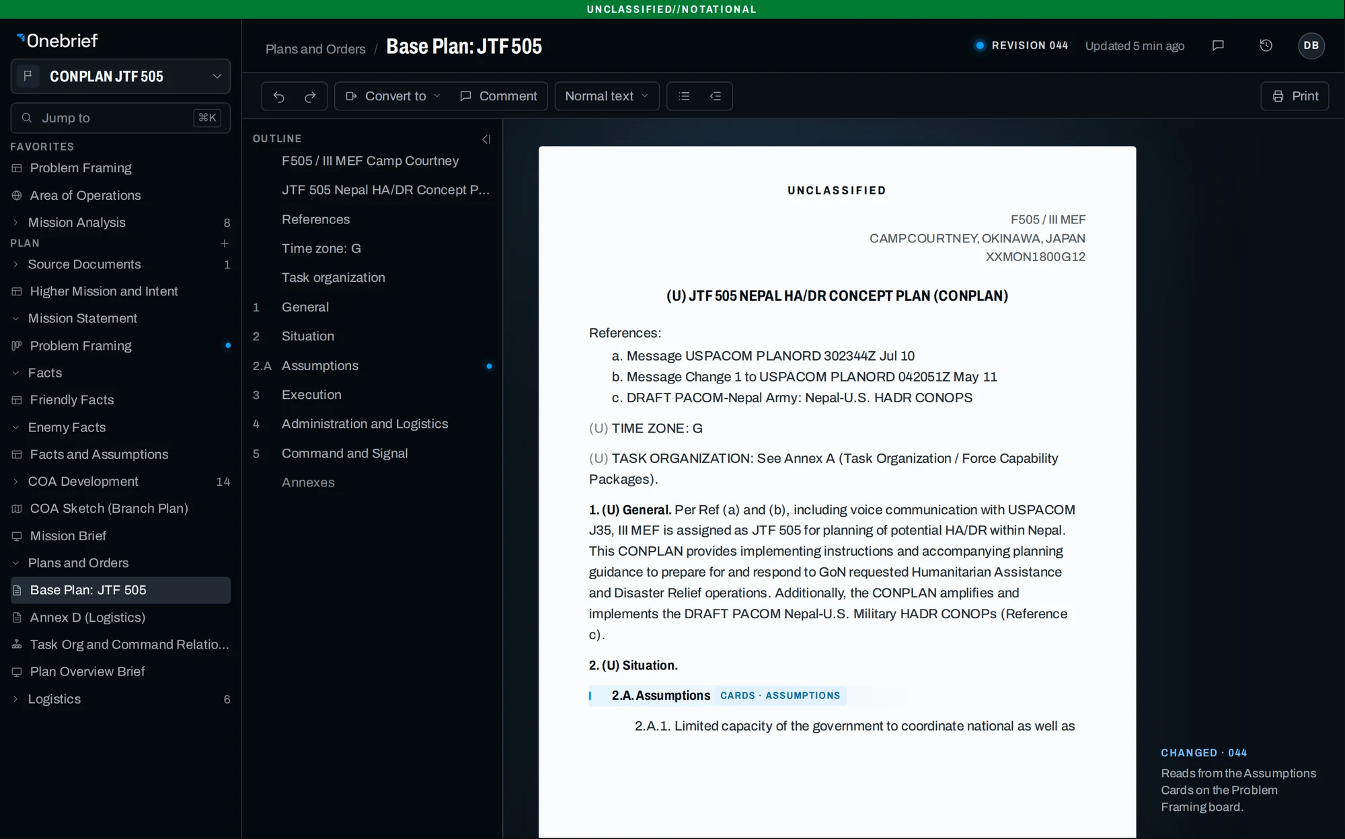Viewport: 1345px width, 839px height.
Task: Open the Convert to dropdown
Action: 393,96
